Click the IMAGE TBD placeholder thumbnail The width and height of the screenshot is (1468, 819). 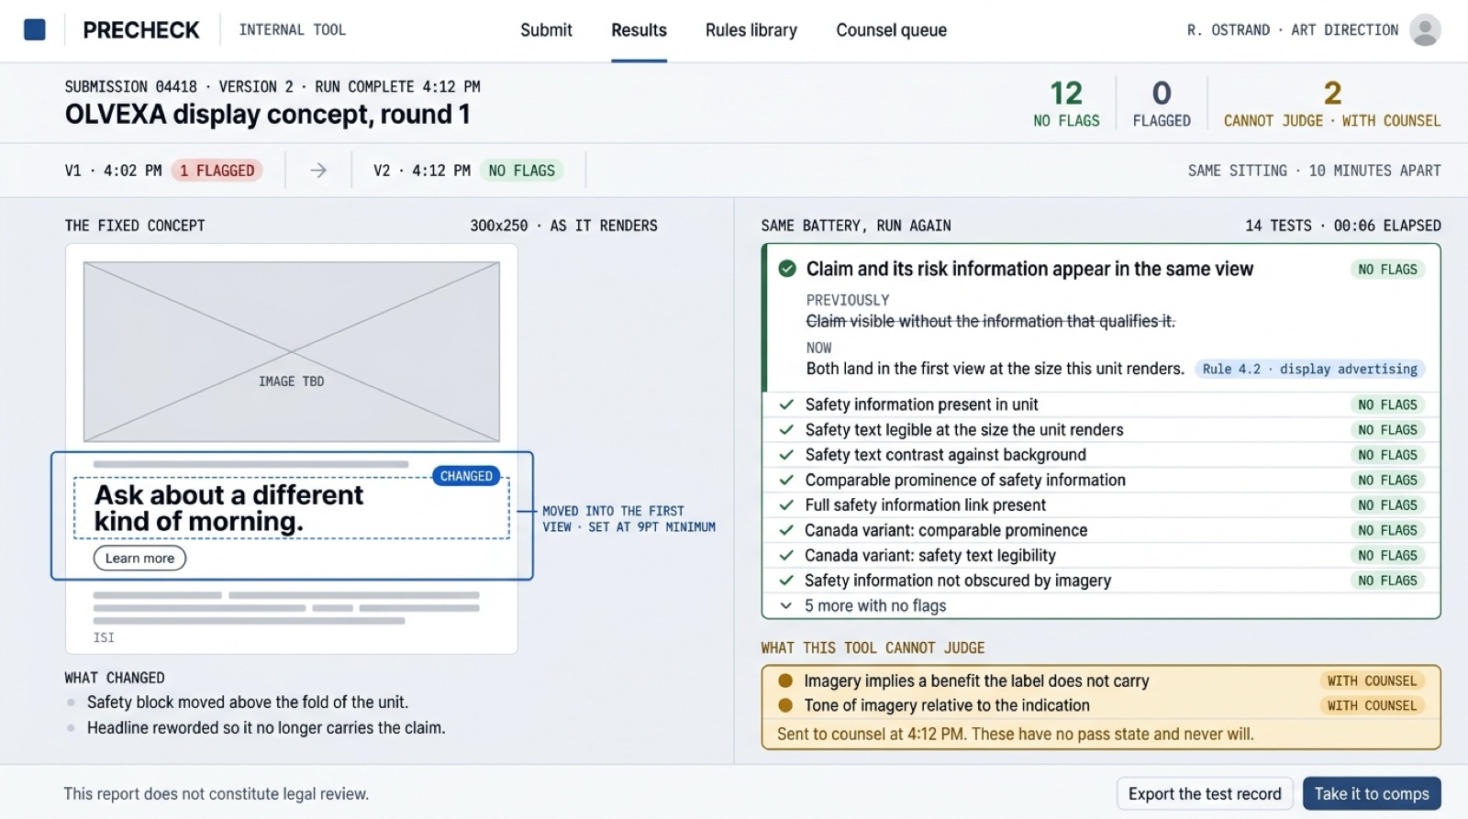point(292,352)
